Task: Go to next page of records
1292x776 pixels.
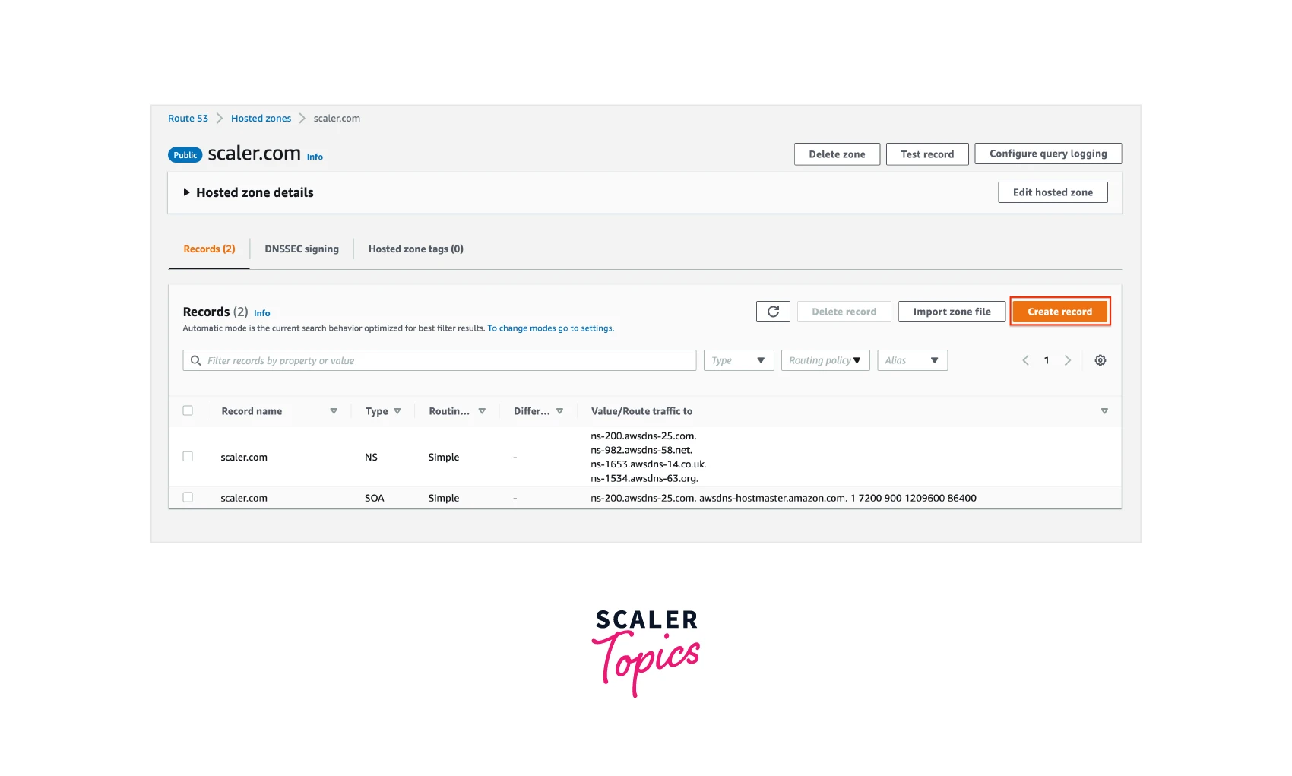Action: tap(1068, 360)
